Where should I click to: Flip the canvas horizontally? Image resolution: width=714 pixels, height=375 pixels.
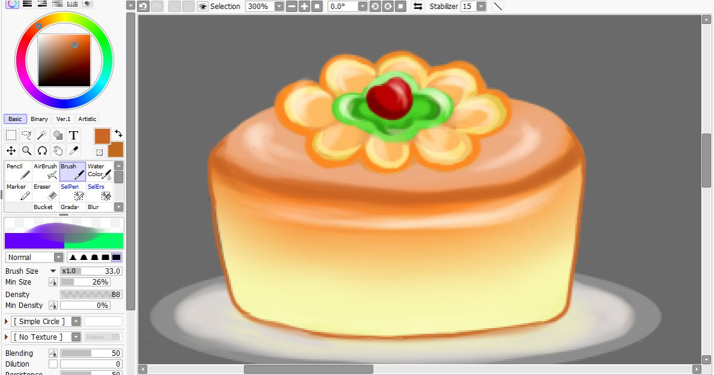click(x=417, y=7)
